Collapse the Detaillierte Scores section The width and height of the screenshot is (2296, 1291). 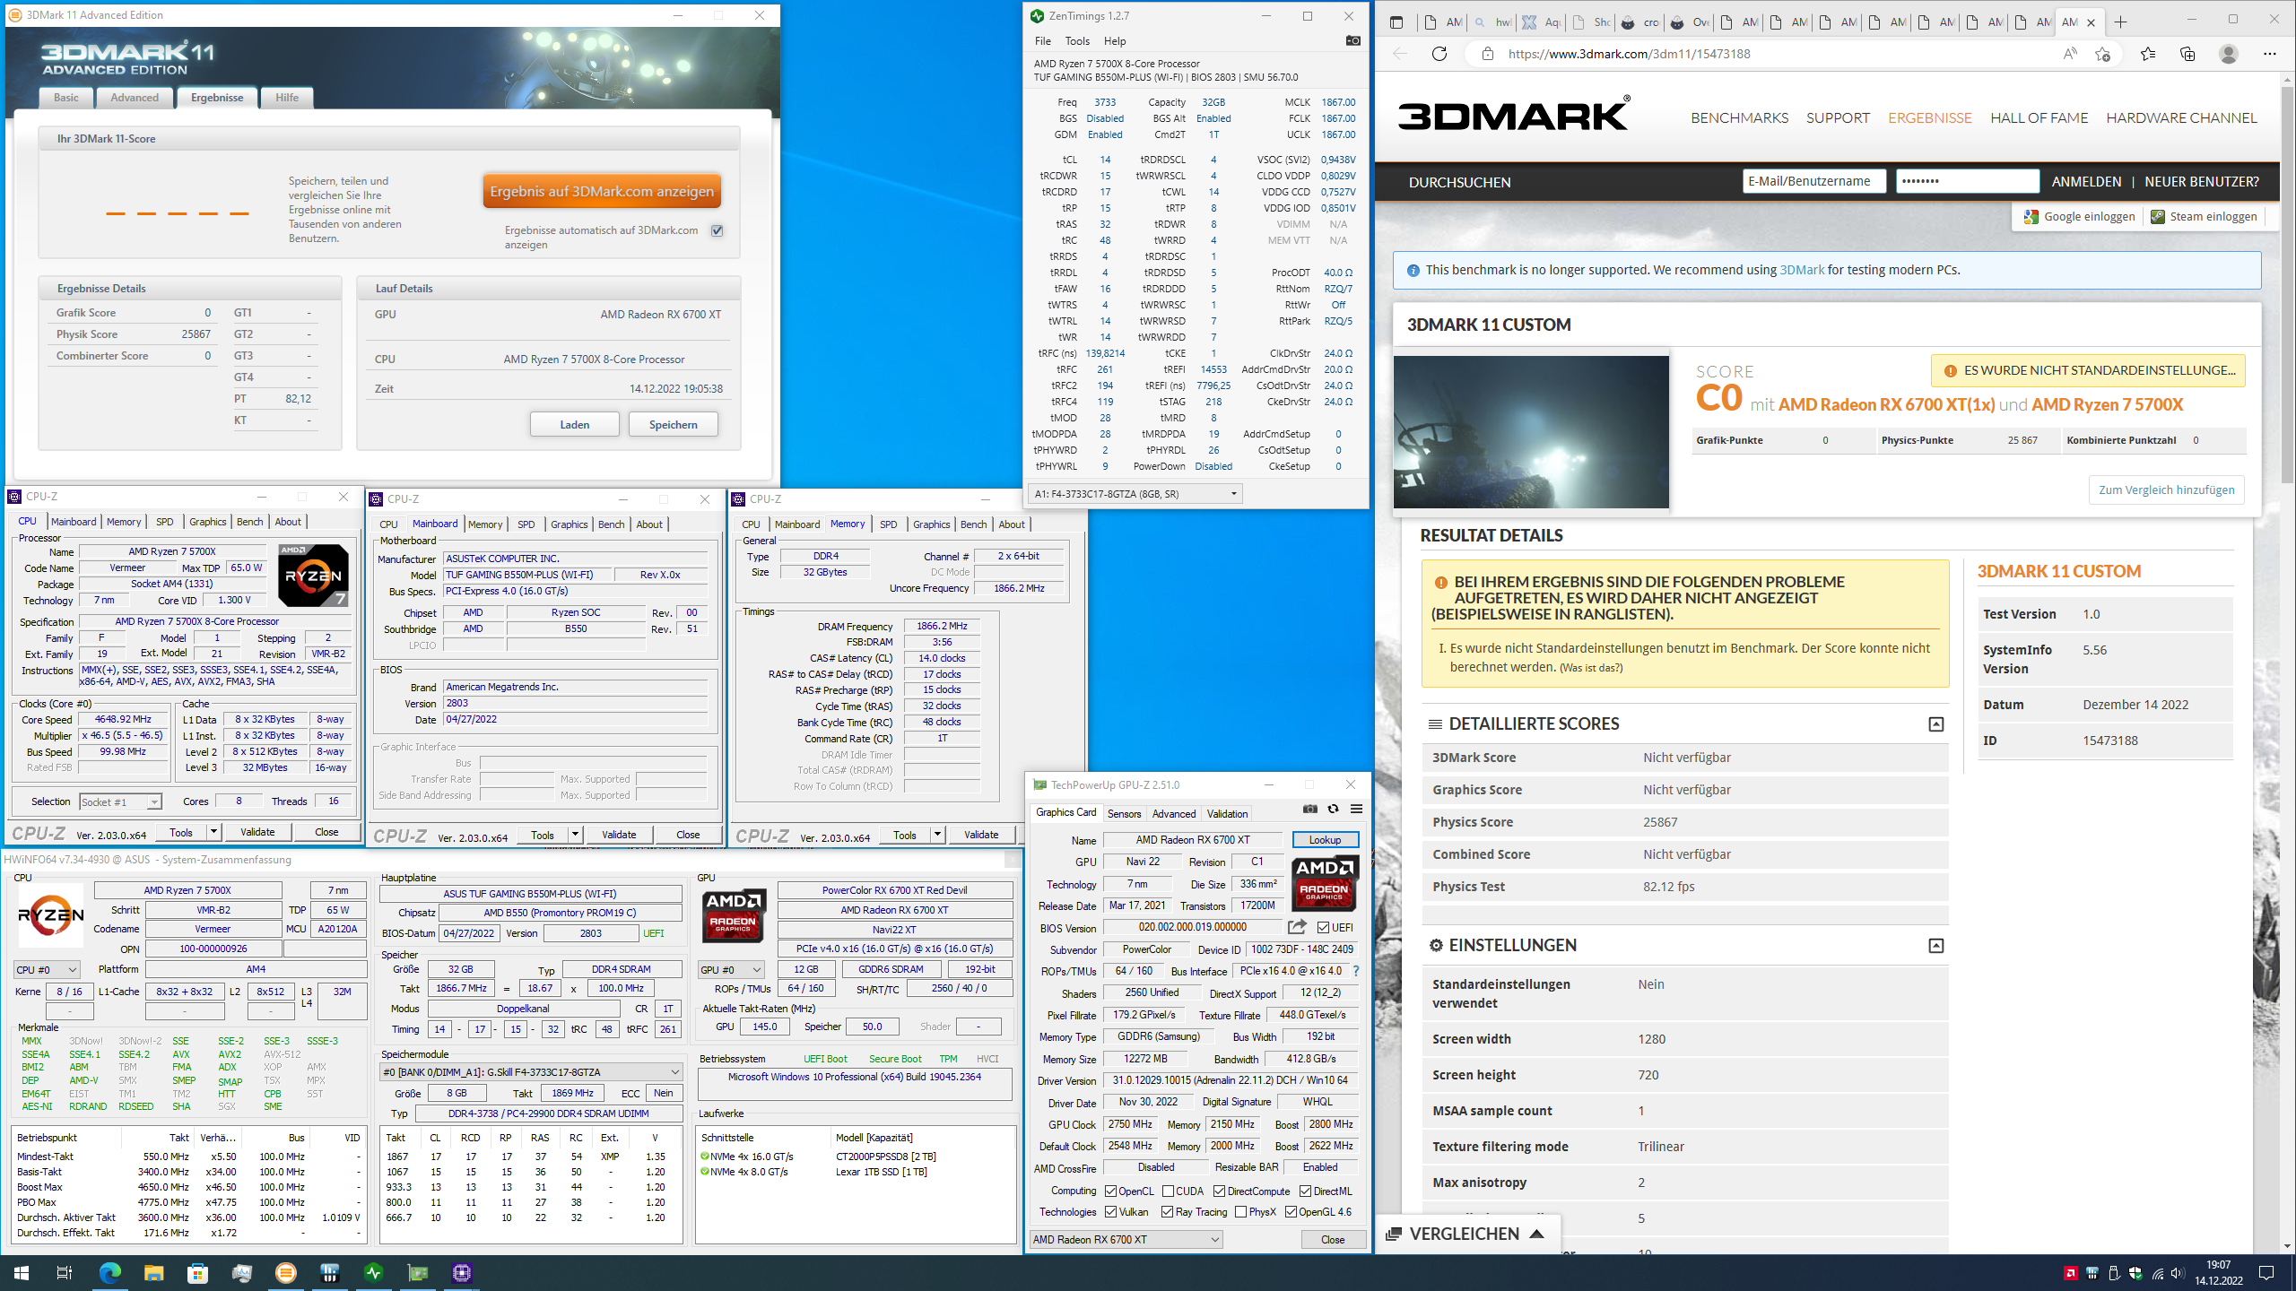click(x=1935, y=723)
